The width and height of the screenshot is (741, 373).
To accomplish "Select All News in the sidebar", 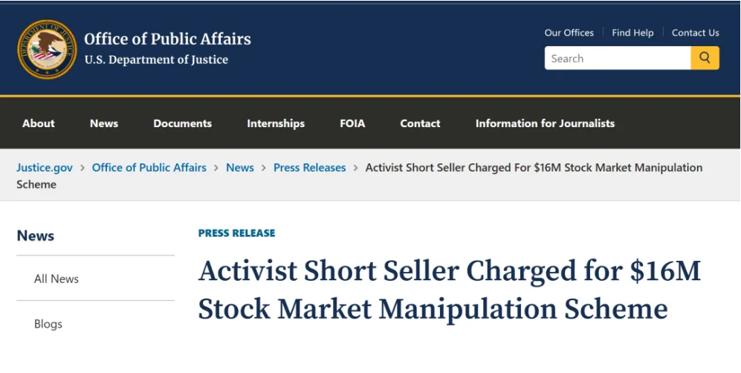I will pos(56,279).
